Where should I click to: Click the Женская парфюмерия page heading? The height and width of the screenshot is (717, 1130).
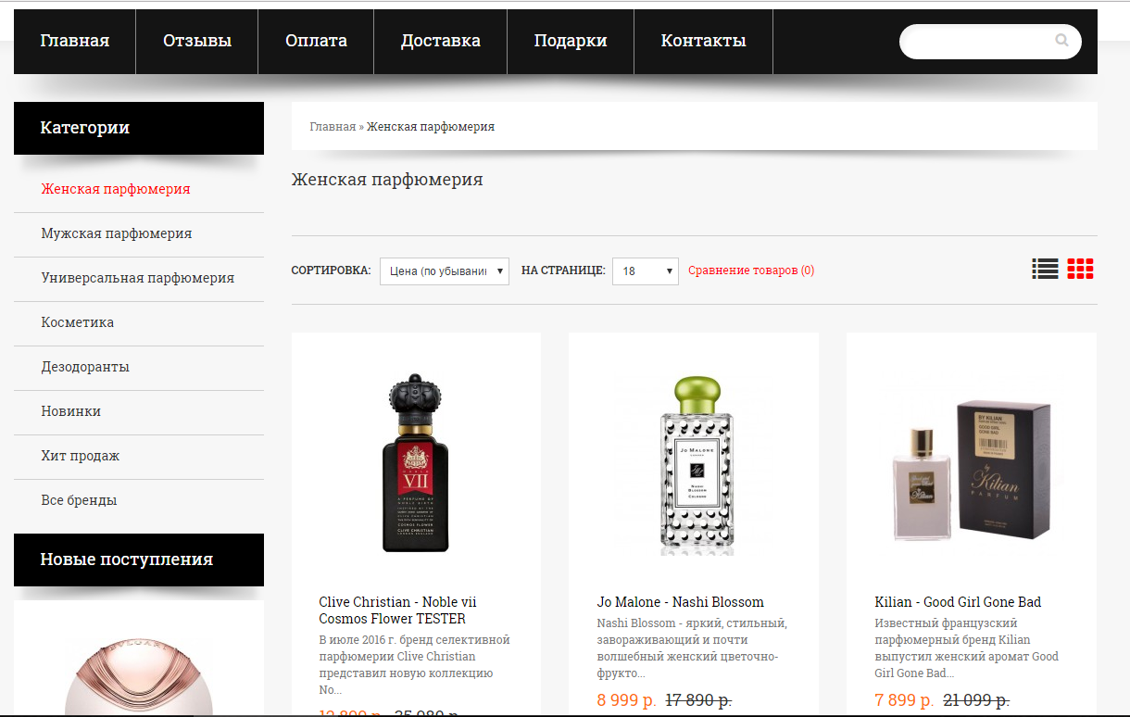coord(387,180)
